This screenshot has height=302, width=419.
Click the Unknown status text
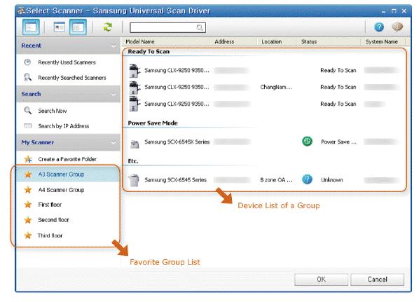tap(331, 180)
